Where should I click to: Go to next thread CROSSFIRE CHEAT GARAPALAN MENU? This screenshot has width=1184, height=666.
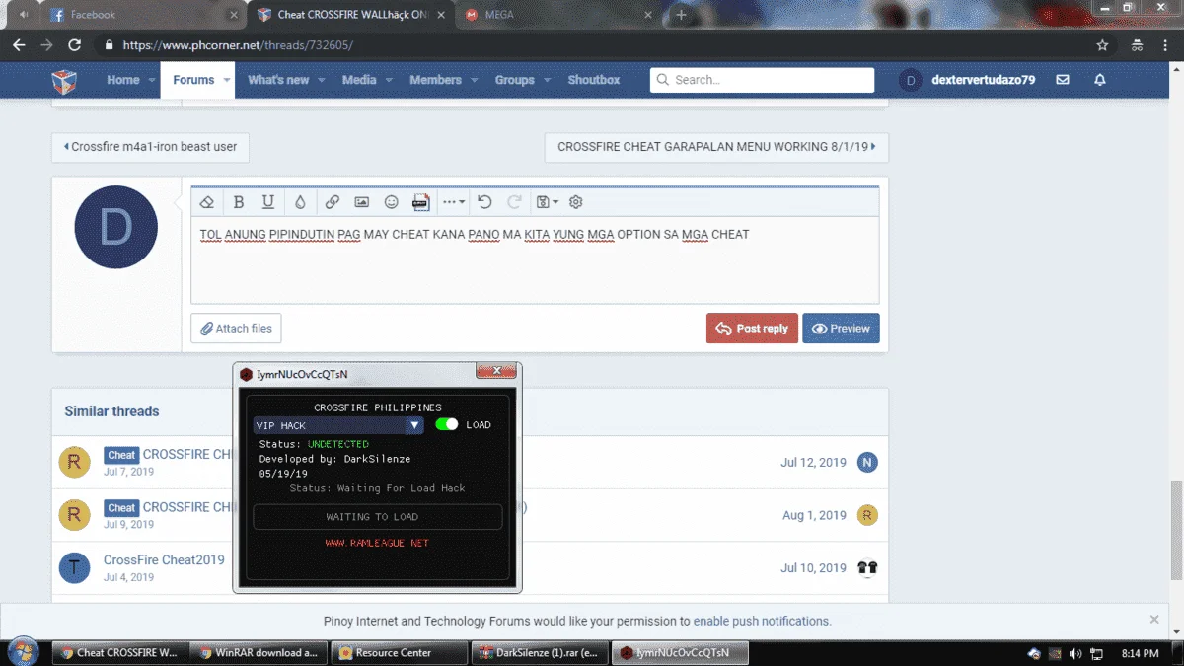pos(716,147)
